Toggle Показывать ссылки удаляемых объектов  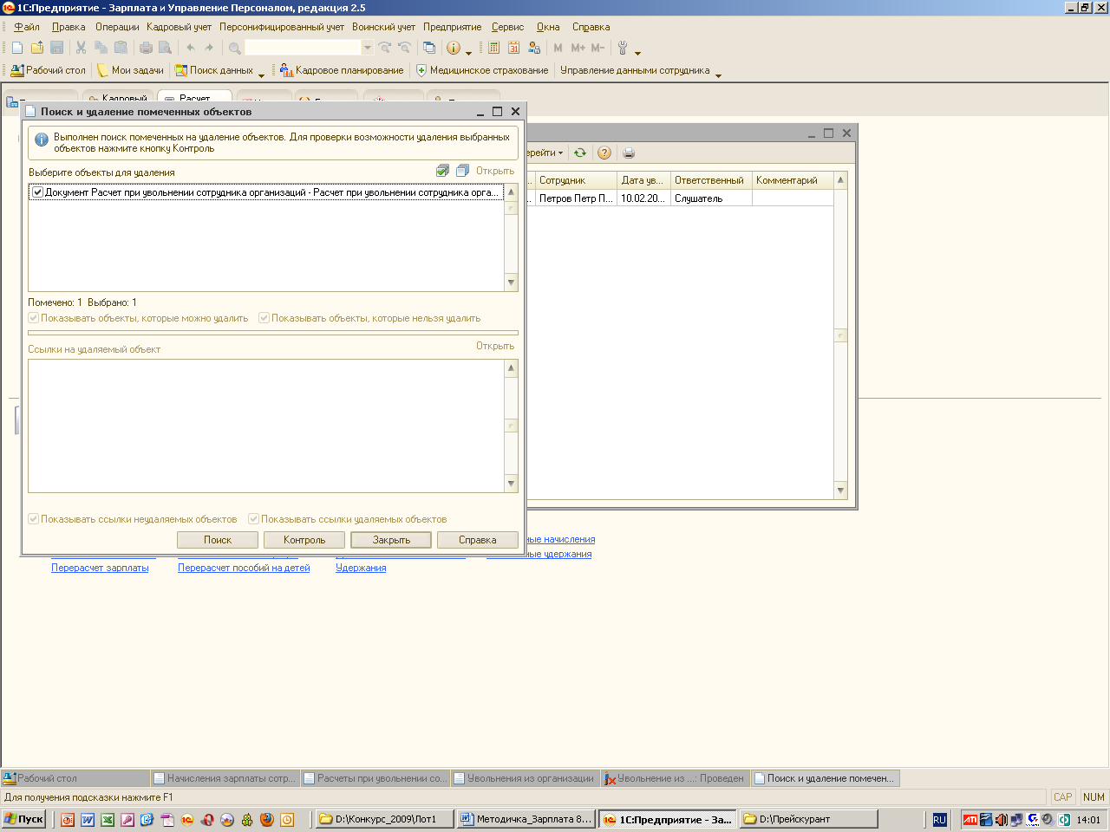point(254,519)
